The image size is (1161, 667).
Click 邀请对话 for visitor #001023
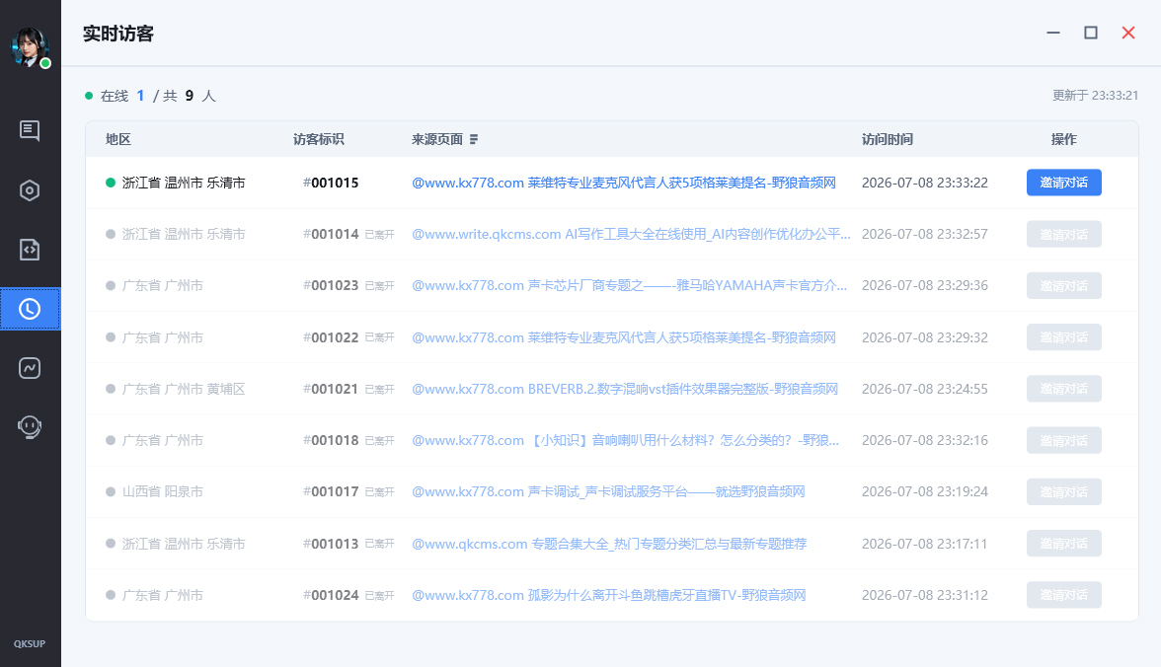pos(1064,286)
